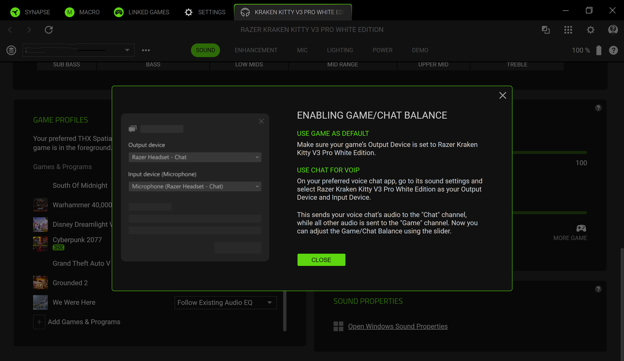Click the green CLOSE button
Image resolution: width=624 pixels, height=361 pixels.
321,260
